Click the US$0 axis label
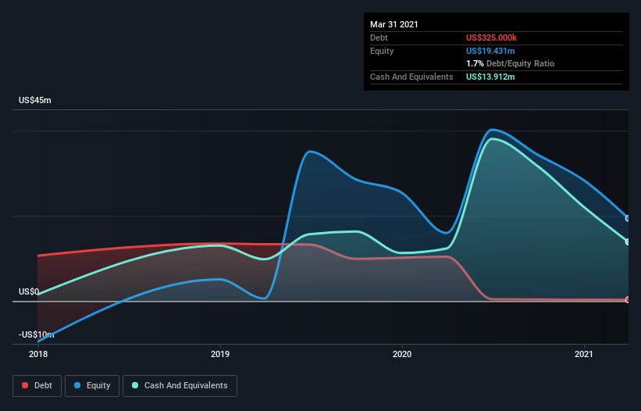 [x=29, y=291]
